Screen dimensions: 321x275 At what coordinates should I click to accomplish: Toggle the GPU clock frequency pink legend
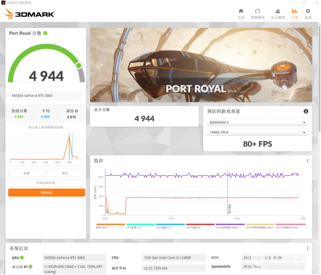[x=290, y=226]
